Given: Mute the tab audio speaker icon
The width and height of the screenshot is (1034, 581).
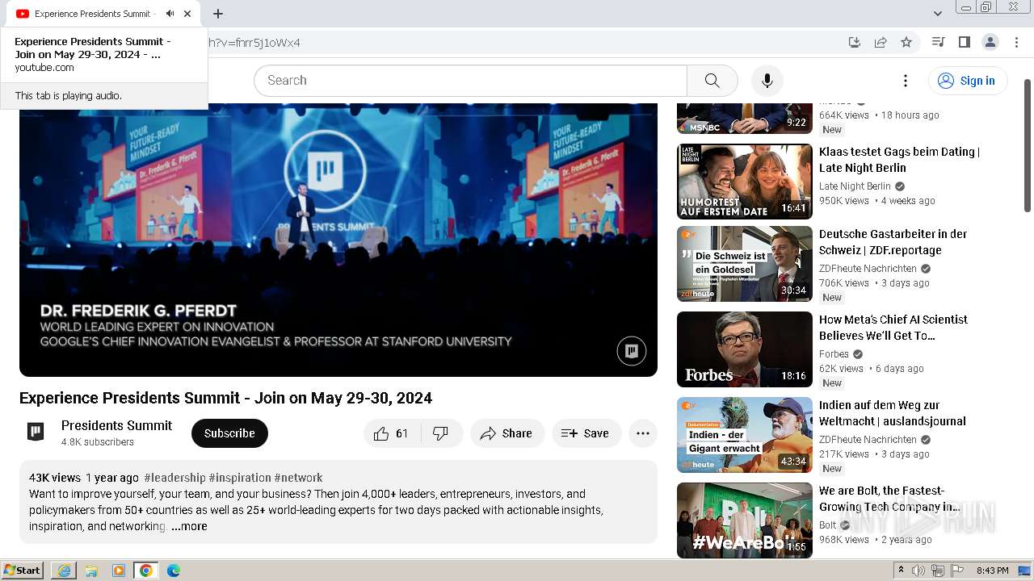Looking at the screenshot, I should pos(170,14).
